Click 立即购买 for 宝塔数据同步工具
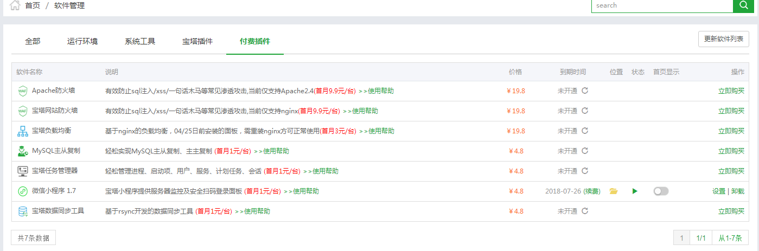Screen dimensions: 759x251 [731, 211]
